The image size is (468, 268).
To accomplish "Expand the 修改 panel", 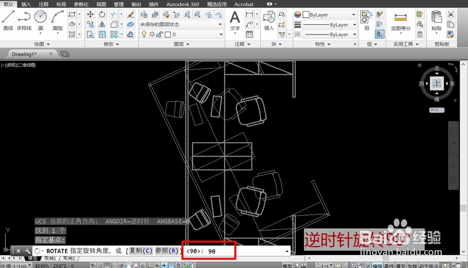I will pos(111,44).
